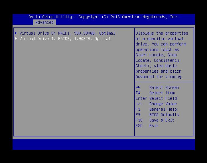Image resolution: width=207 pixels, height=163 pixels.
Task: Select Virtual Drive 0 RAID1 entry
Action: (x=67, y=33)
